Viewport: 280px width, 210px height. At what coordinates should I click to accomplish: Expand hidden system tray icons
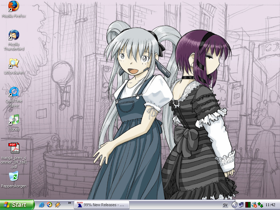click(234, 205)
